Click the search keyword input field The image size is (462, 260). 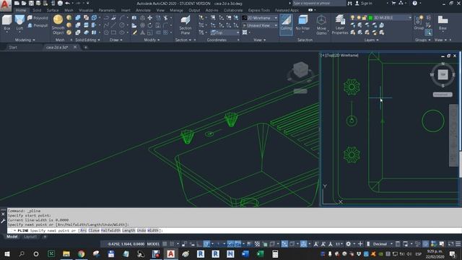[319, 3]
